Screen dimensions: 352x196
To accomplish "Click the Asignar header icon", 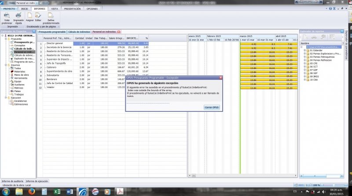I will (29, 15).
